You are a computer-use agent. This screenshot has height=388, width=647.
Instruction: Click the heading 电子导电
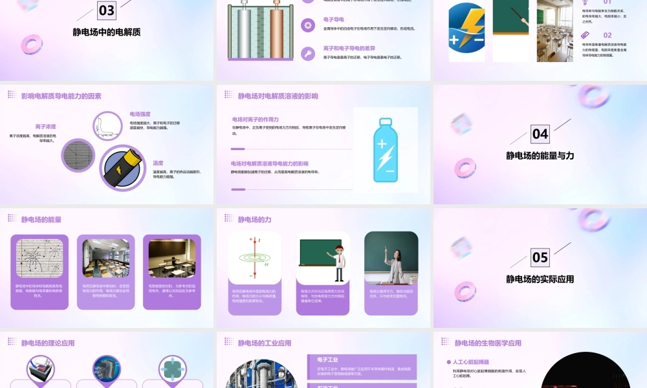coord(333,19)
